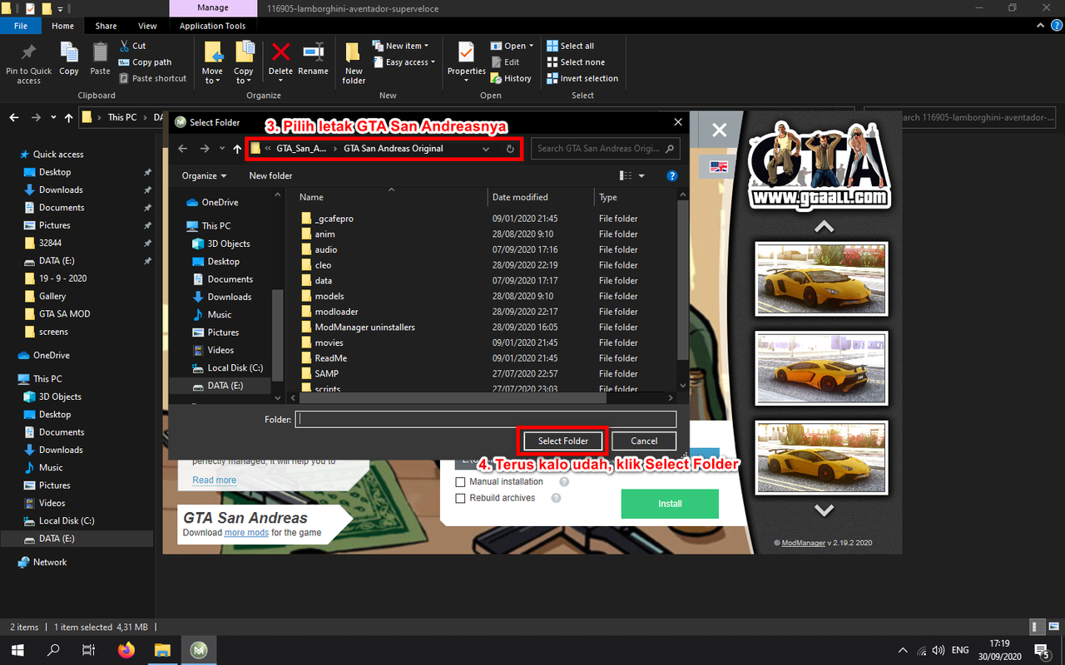
Task: Open Firefox from the taskbar
Action: 126,650
